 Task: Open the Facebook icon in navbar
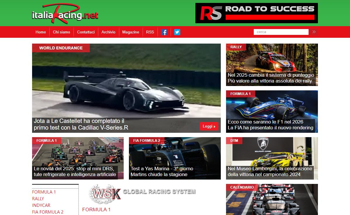coord(164,32)
